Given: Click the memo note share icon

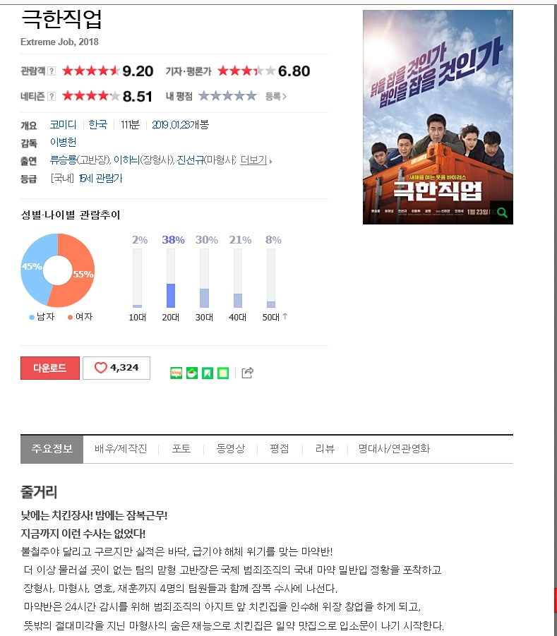Looking at the screenshot, I should [223, 373].
